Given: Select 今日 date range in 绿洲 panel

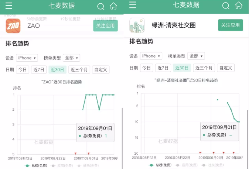Looking at the screenshot, I should [147, 68].
